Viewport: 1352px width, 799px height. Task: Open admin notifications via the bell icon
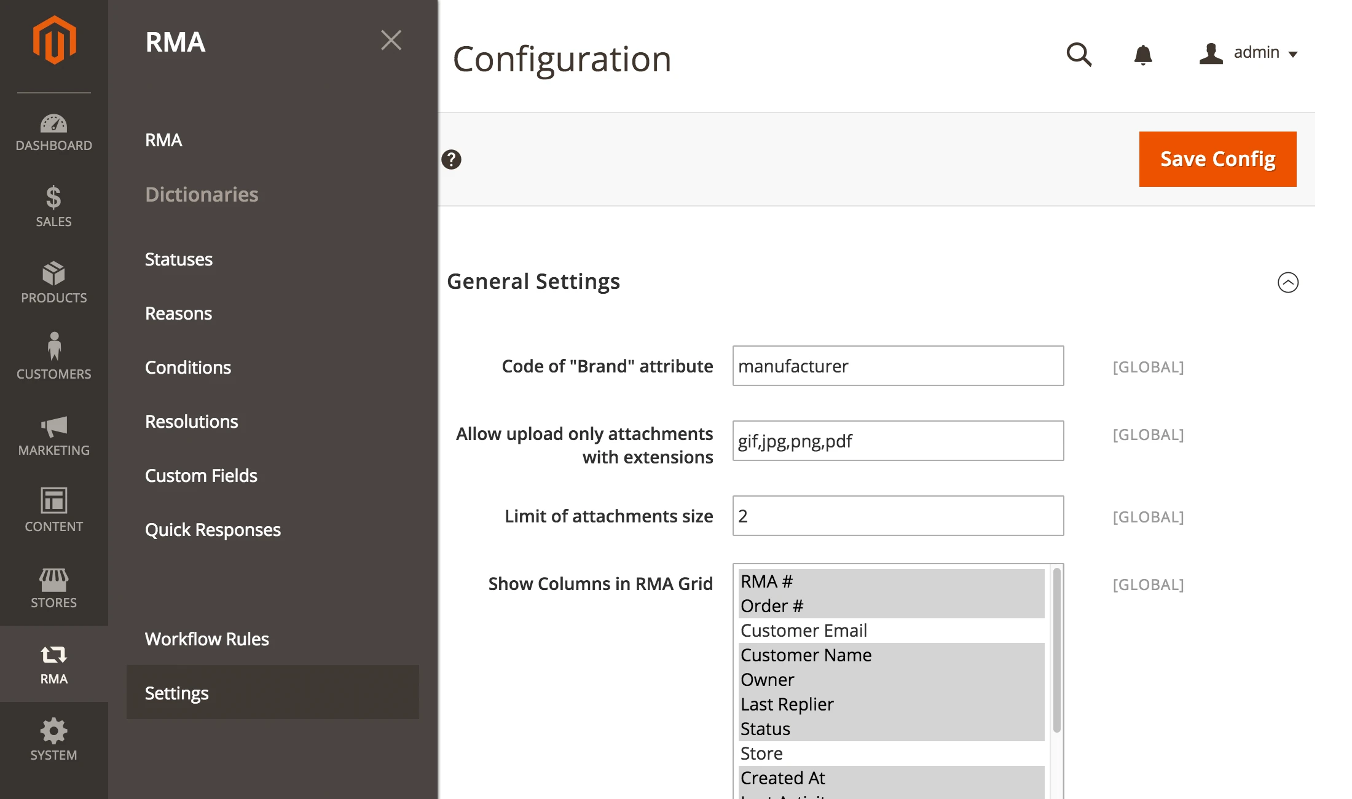pyautogui.click(x=1143, y=55)
